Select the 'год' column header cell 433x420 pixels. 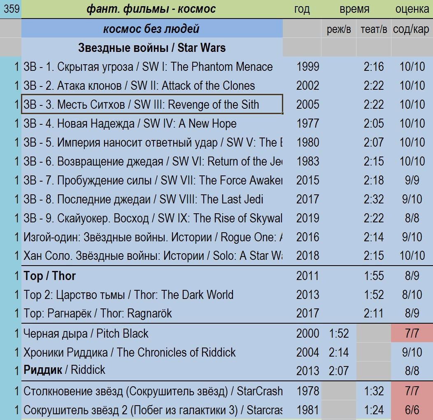tap(302, 9)
